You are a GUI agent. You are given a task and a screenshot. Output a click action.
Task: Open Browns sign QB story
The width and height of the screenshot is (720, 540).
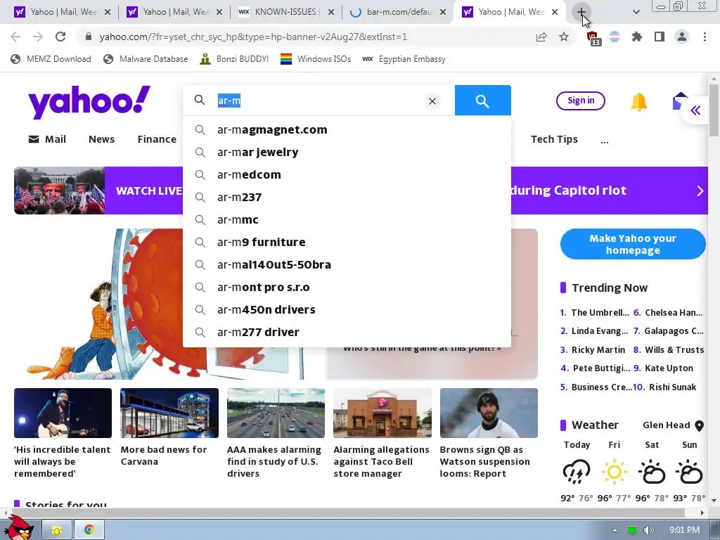pos(485,461)
